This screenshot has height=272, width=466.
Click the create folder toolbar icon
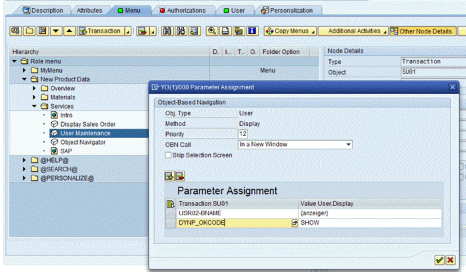pyautogui.click(x=29, y=31)
